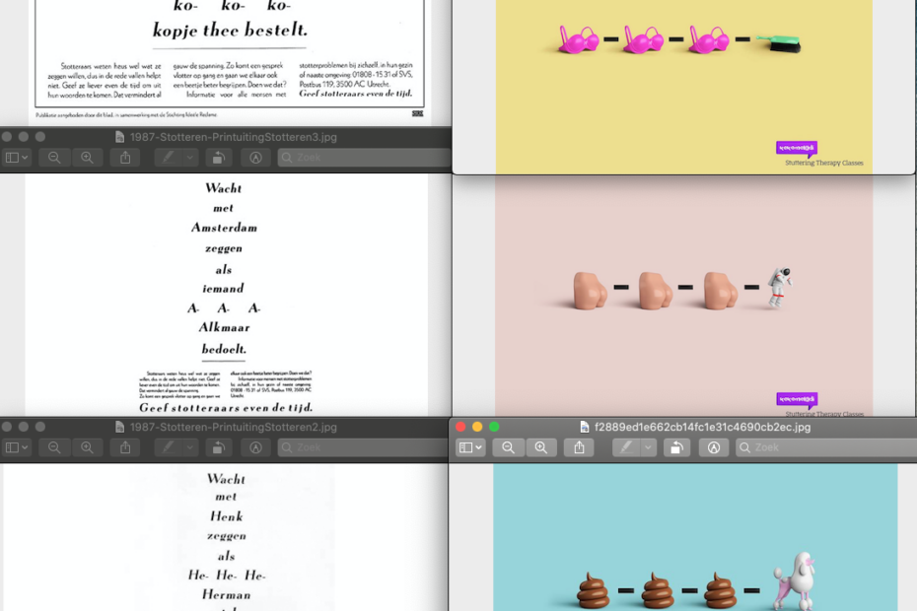
Task: Click highlight pen in f2889ed1e662 window
Action: pos(625,447)
